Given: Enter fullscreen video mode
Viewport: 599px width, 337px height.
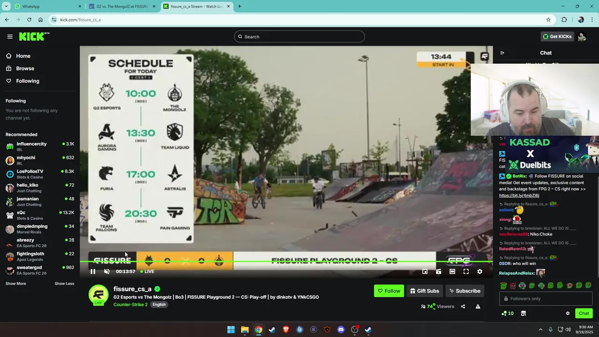Looking at the screenshot, I should pyautogui.click(x=466, y=271).
